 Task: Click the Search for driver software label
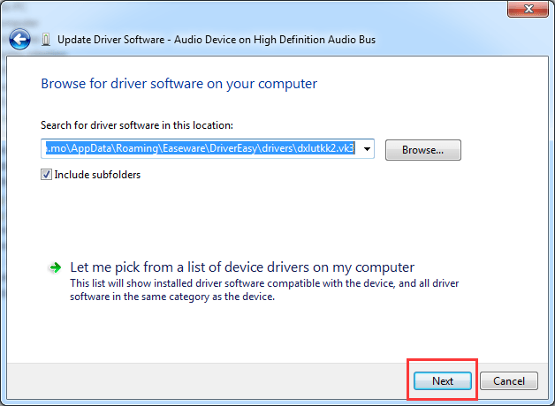136,125
